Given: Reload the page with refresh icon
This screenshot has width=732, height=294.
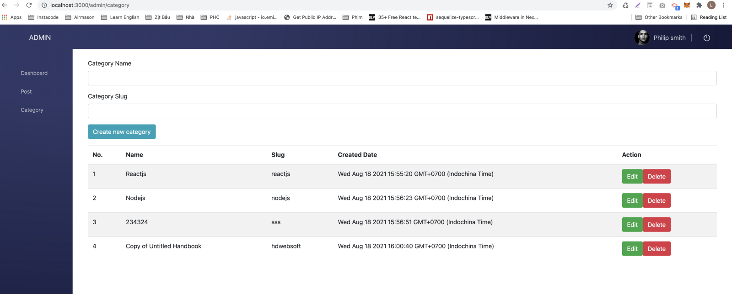Looking at the screenshot, I should 29,5.
